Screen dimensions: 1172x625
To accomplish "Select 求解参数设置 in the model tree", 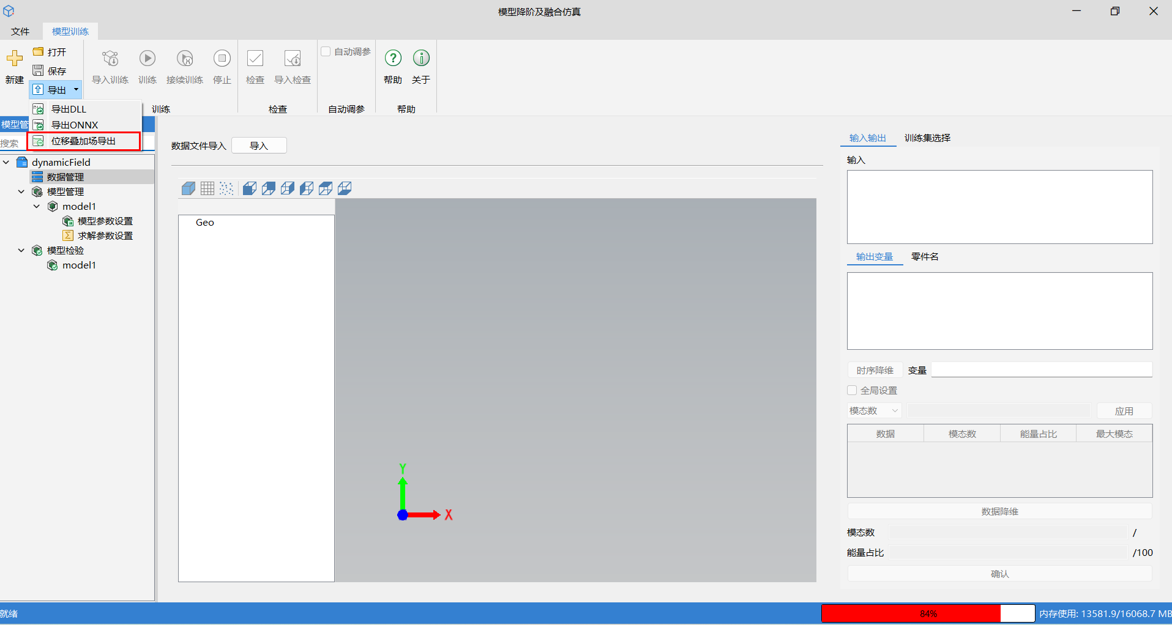I will coord(105,235).
